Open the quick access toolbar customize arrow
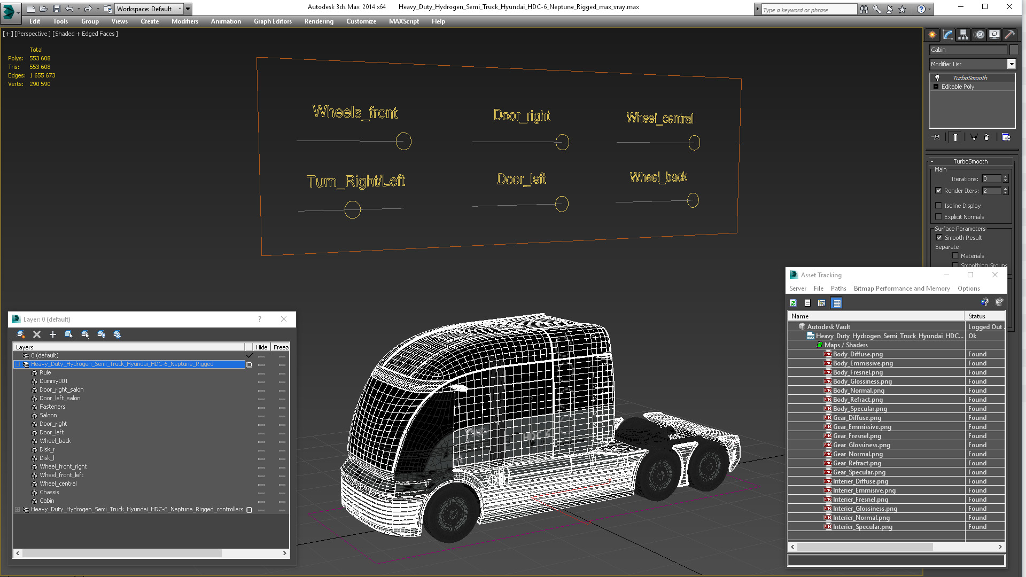 (x=188, y=9)
